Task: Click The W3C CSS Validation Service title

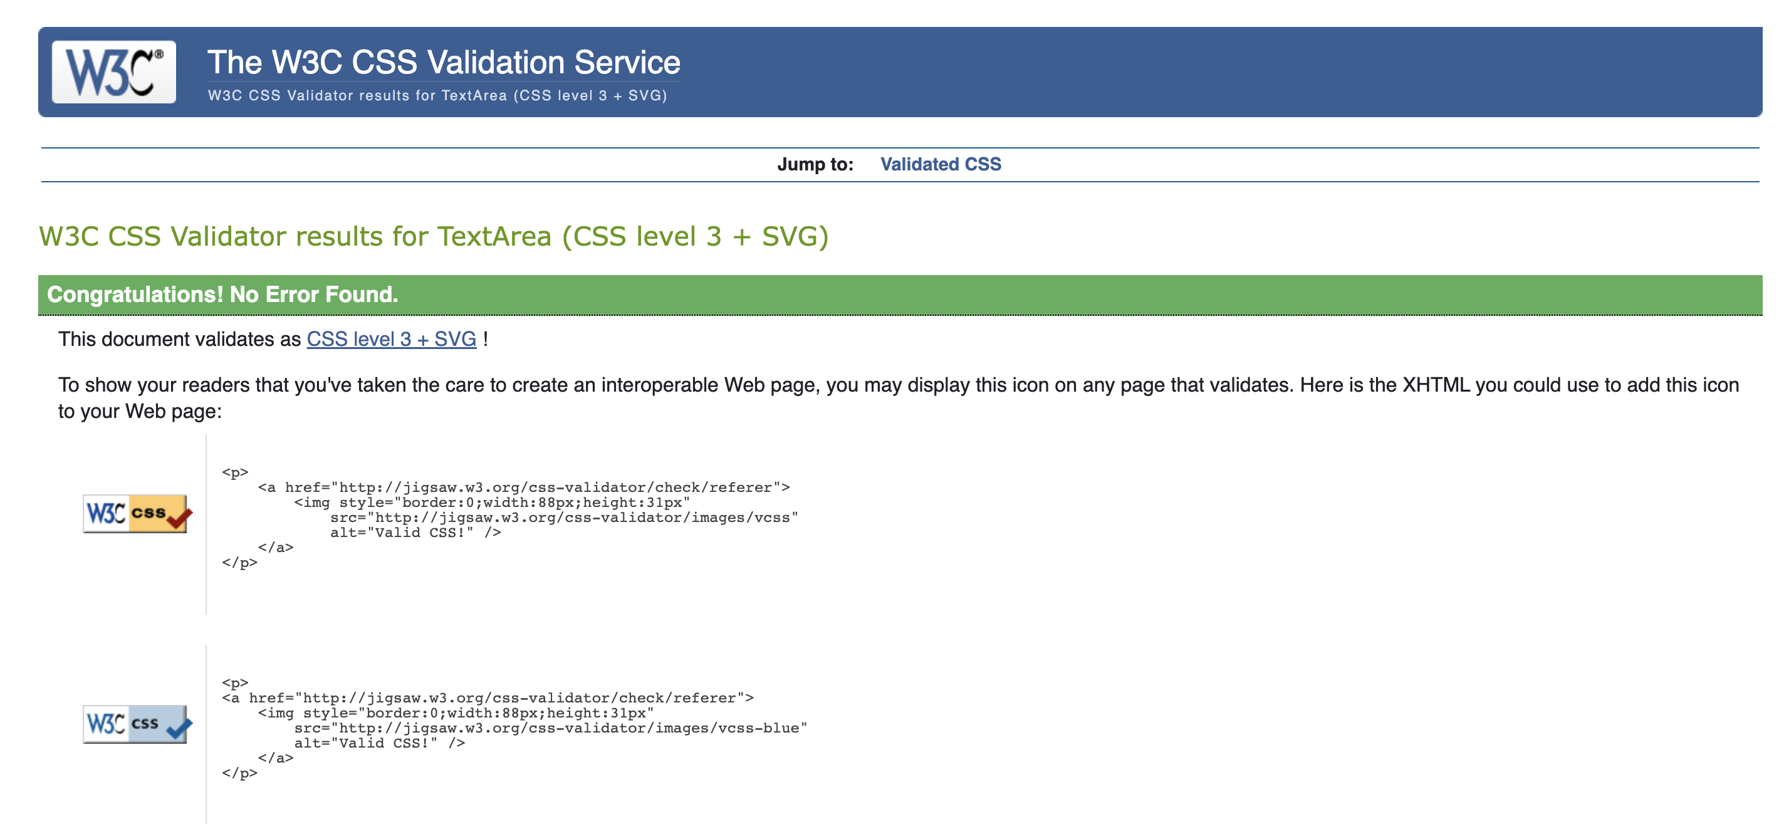Action: pos(444,62)
